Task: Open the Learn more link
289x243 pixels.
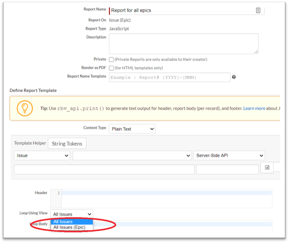Action: pyautogui.click(x=254, y=108)
